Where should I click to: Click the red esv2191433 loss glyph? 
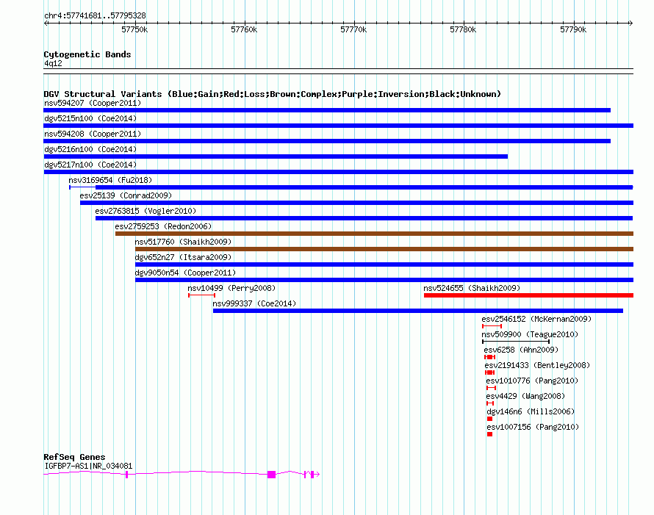coord(489,372)
